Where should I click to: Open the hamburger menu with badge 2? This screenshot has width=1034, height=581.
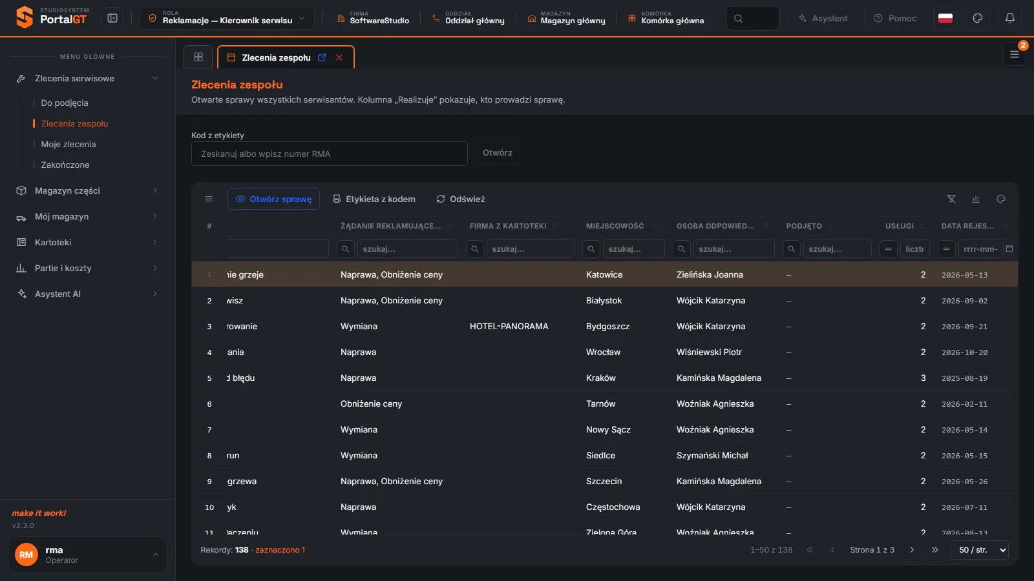[x=1015, y=54]
